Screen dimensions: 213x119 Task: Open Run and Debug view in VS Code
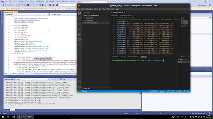tap(80, 29)
